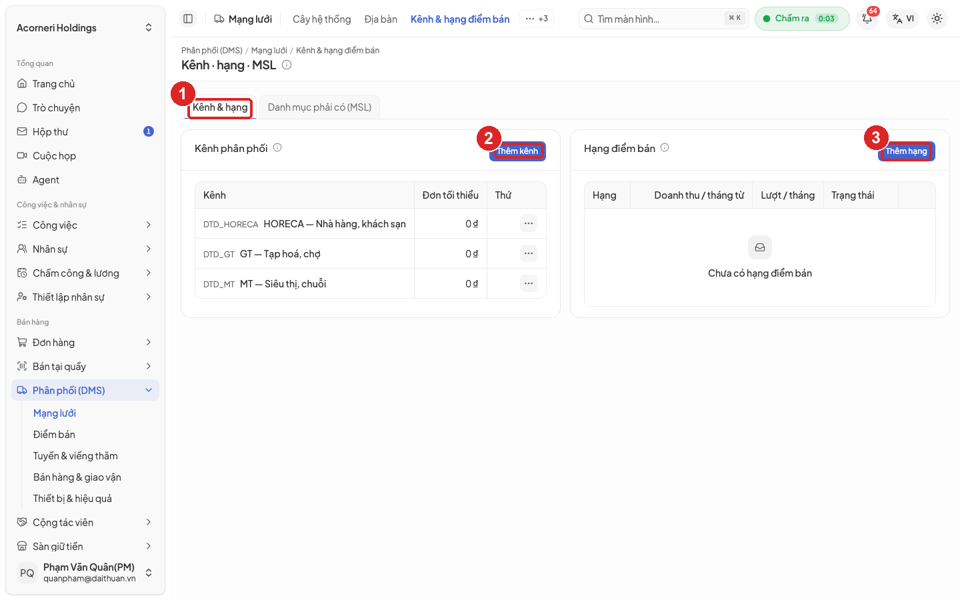
Task: Toggle the sidebar collapse icon
Action: (x=188, y=19)
